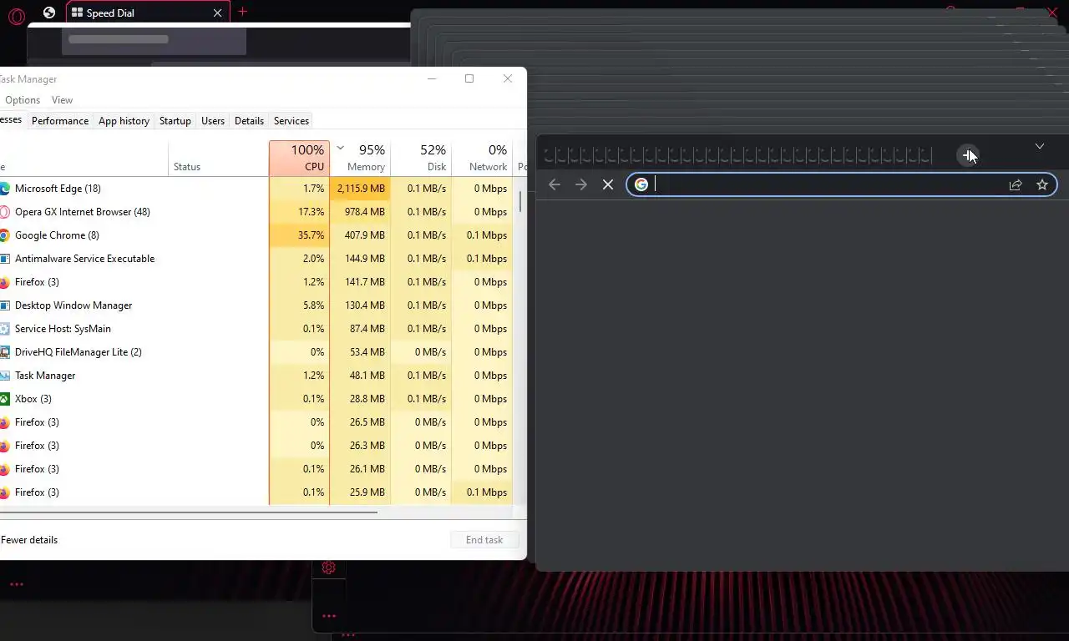Minimize the Task Manager window
Image resolution: width=1069 pixels, height=641 pixels.
(x=432, y=78)
